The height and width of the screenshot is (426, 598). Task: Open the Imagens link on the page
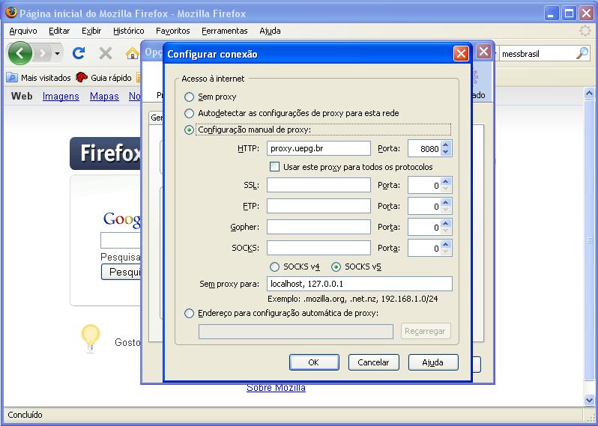pyautogui.click(x=61, y=96)
